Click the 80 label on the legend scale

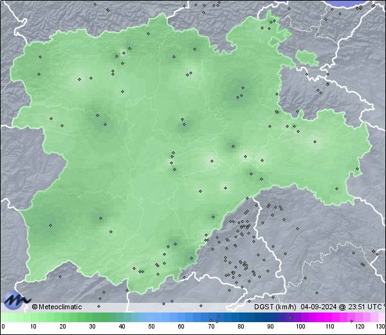pos(241,327)
